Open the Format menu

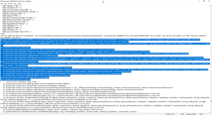pyautogui.click(x=10, y=4)
